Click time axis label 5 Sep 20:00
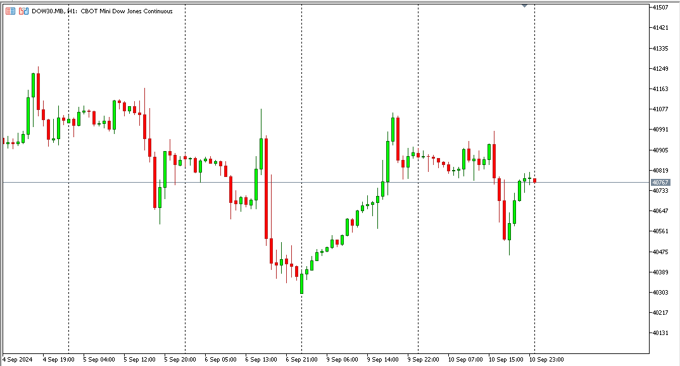Image resolution: width=680 pixels, height=366 pixels. [180, 360]
